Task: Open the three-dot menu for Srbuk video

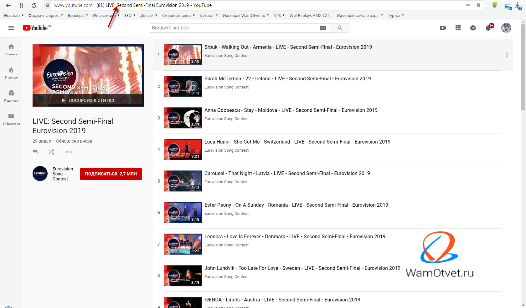Action: (507, 55)
